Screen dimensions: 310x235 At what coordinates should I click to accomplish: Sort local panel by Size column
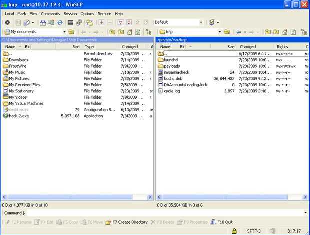[68, 47]
